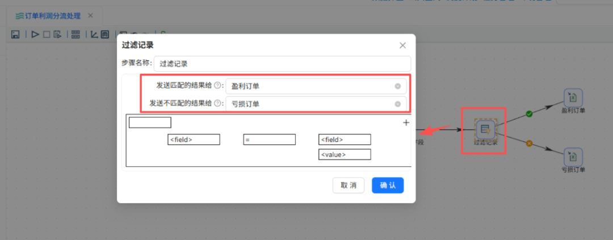Click the 过滤记录 dialog title text
Image resolution: width=613 pixels, height=240 pixels.
137,45
